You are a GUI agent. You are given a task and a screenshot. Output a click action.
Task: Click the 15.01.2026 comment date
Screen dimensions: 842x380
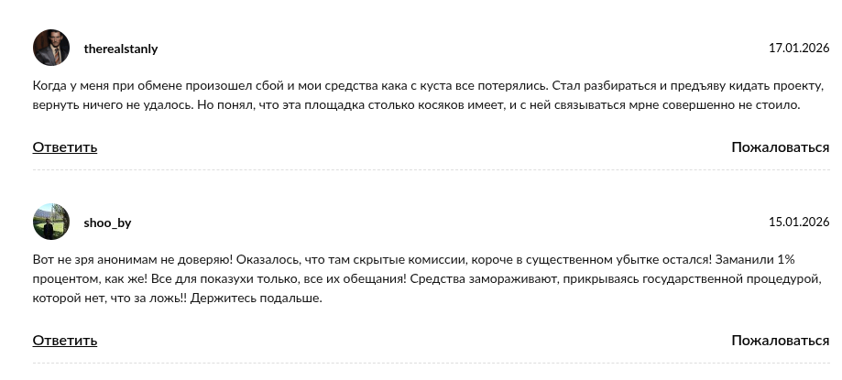[798, 222]
